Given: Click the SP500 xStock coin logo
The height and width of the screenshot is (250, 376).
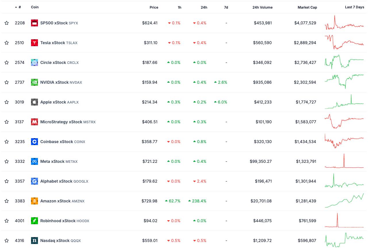Looking at the screenshot, I should tap(34, 23).
